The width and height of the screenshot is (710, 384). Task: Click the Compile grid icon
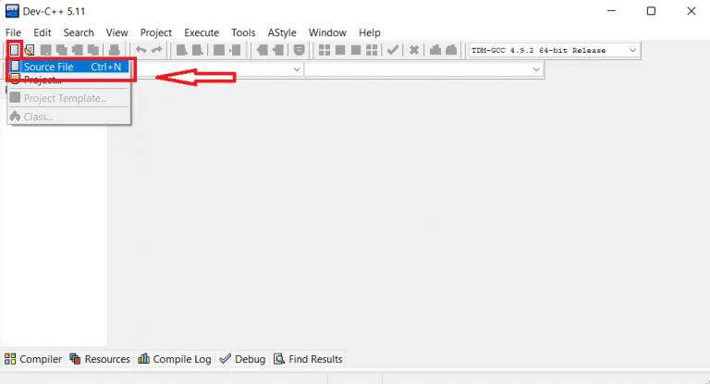[x=324, y=50]
